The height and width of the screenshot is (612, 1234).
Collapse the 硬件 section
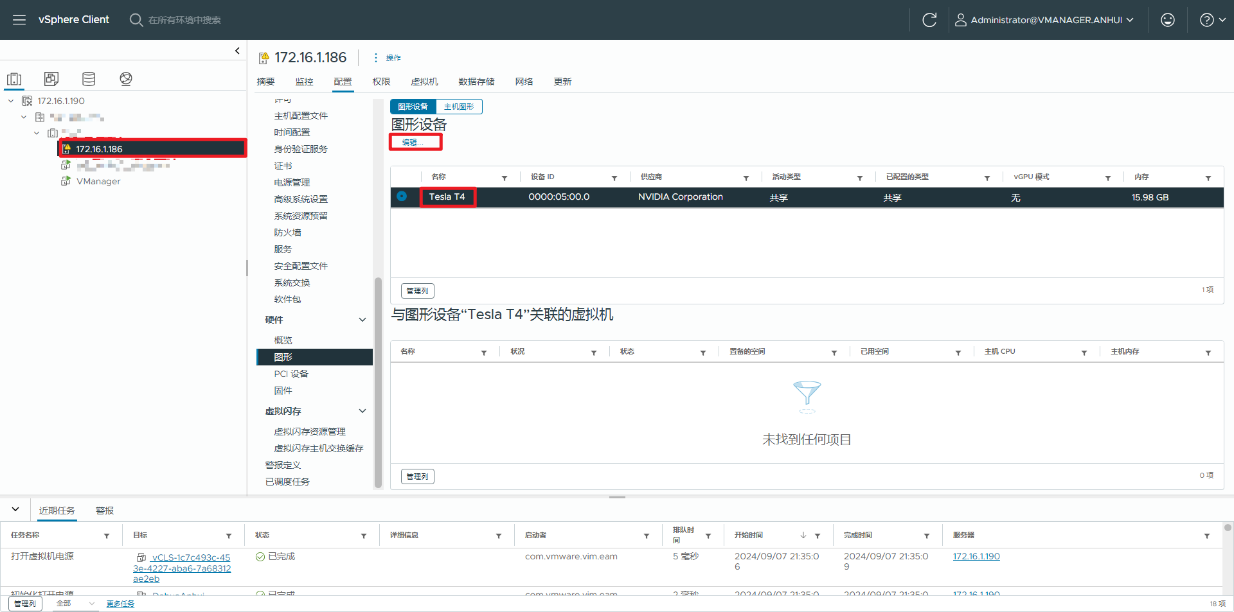[x=362, y=320]
